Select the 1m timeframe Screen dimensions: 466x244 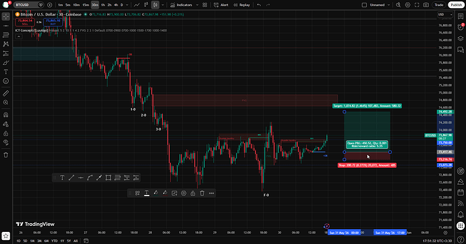point(60,5)
